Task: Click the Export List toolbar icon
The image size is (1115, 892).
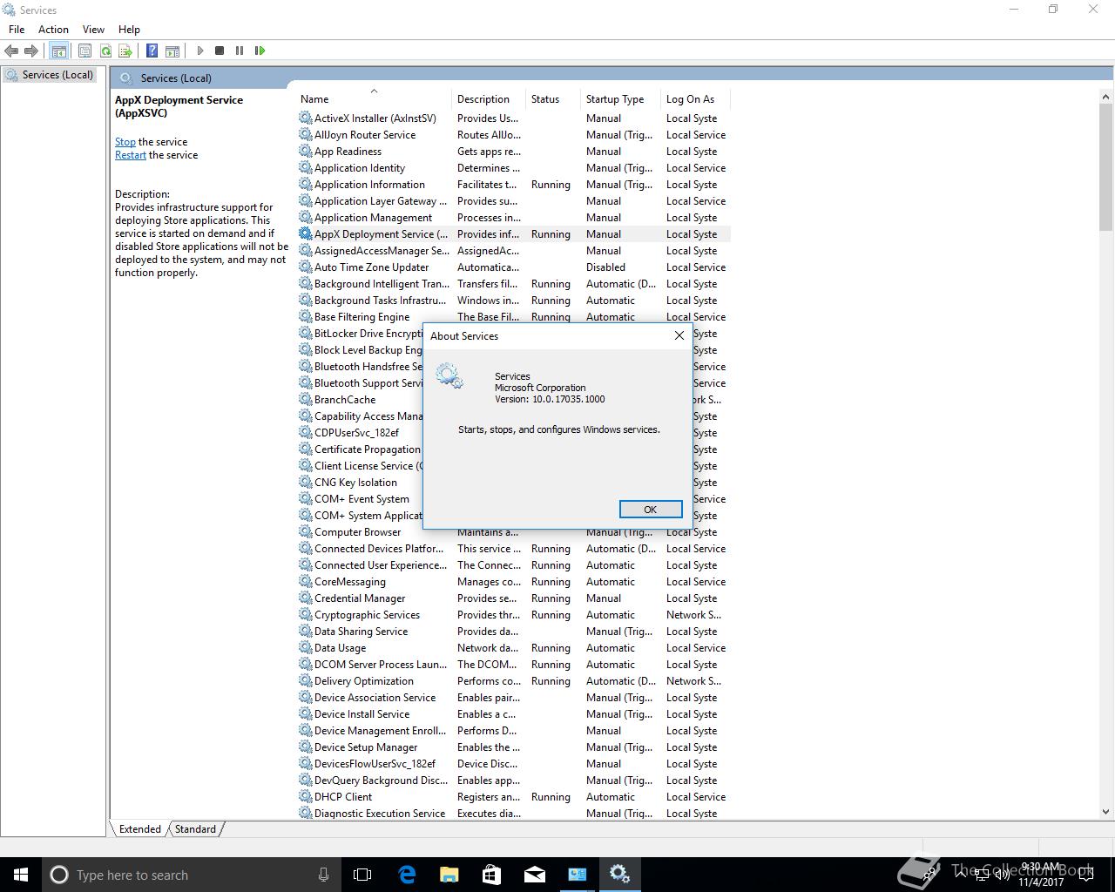Action: [125, 51]
